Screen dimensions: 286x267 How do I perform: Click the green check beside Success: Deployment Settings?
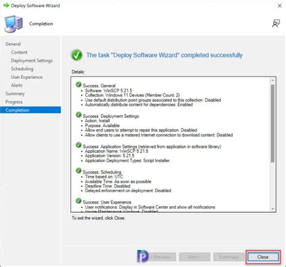click(x=78, y=115)
